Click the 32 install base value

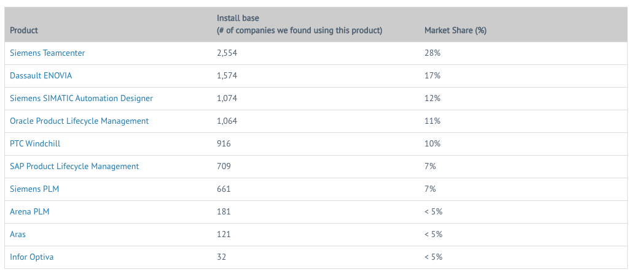pos(222,257)
